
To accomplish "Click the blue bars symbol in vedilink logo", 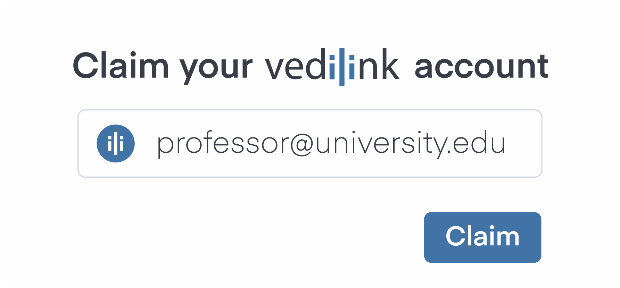I will [x=342, y=67].
